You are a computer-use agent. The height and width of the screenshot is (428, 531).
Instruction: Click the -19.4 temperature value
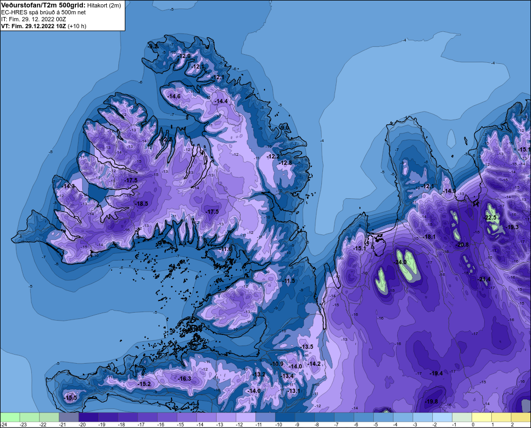pos(436,373)
